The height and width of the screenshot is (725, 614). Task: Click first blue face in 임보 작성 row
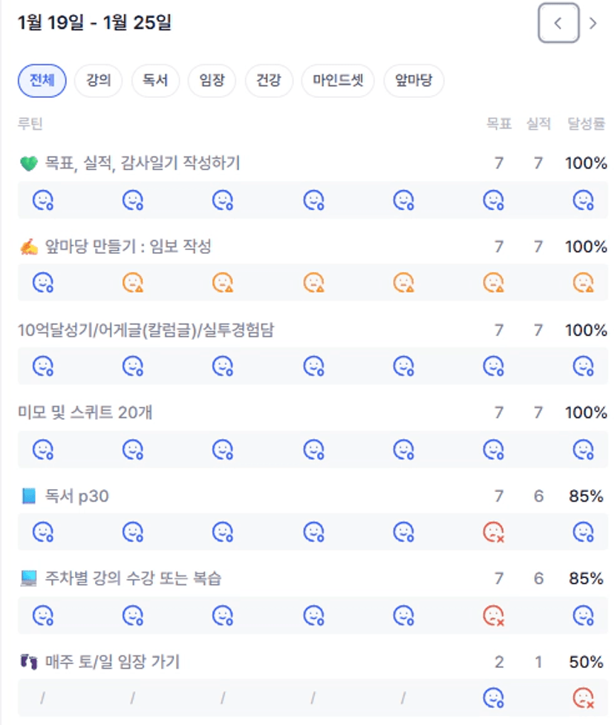tap(43, 283)
